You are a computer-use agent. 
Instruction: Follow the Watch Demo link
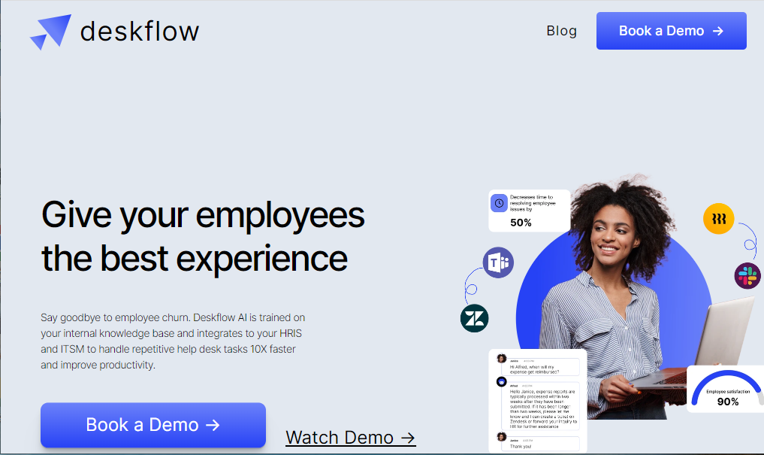(x=350, y=437)
